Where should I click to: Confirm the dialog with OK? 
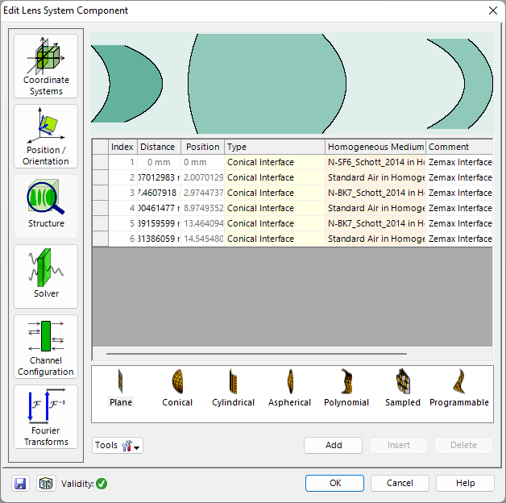[x=335, y=483]
